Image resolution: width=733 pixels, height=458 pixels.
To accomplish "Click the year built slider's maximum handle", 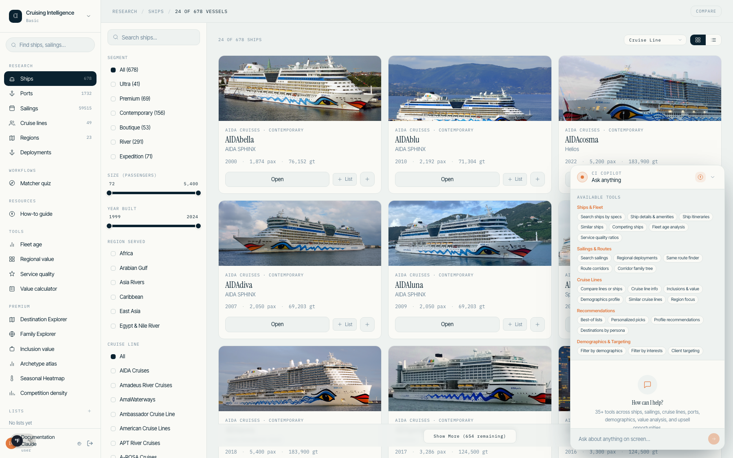I will [198, 226].
